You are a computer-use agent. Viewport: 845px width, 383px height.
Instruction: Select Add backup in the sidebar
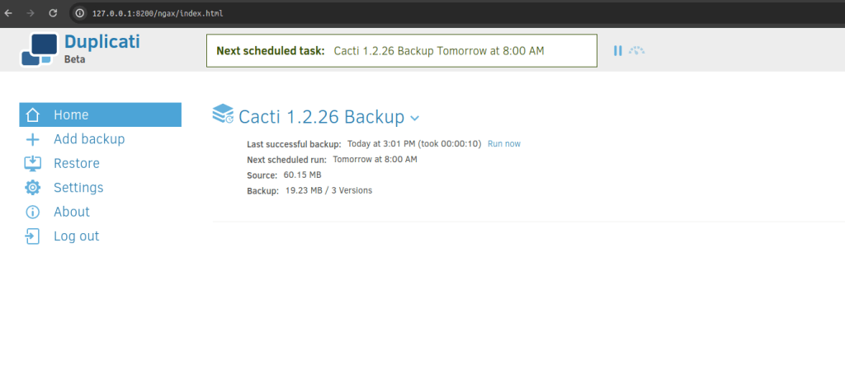point(89,139)
